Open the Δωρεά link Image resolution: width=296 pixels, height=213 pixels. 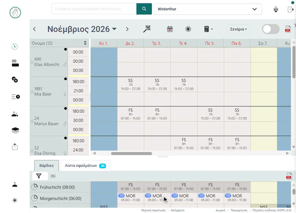pos(220,210)
